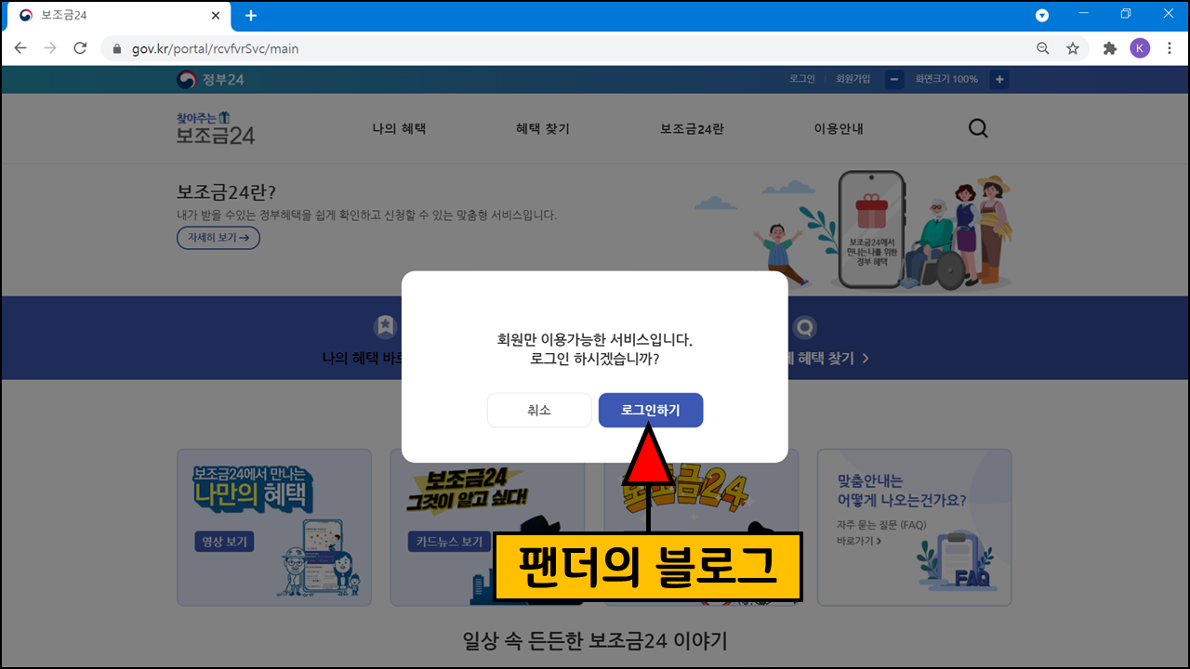Increase screen size with the plus button

coord(999,80)
